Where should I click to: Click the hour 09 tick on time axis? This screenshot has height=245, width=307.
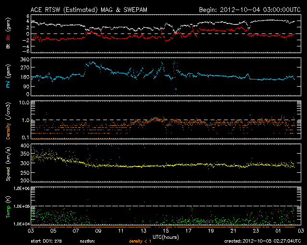coord(98,231)
